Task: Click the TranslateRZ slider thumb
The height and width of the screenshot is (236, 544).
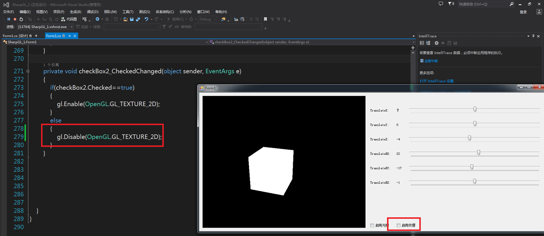Action: click(x=475, y=181)
